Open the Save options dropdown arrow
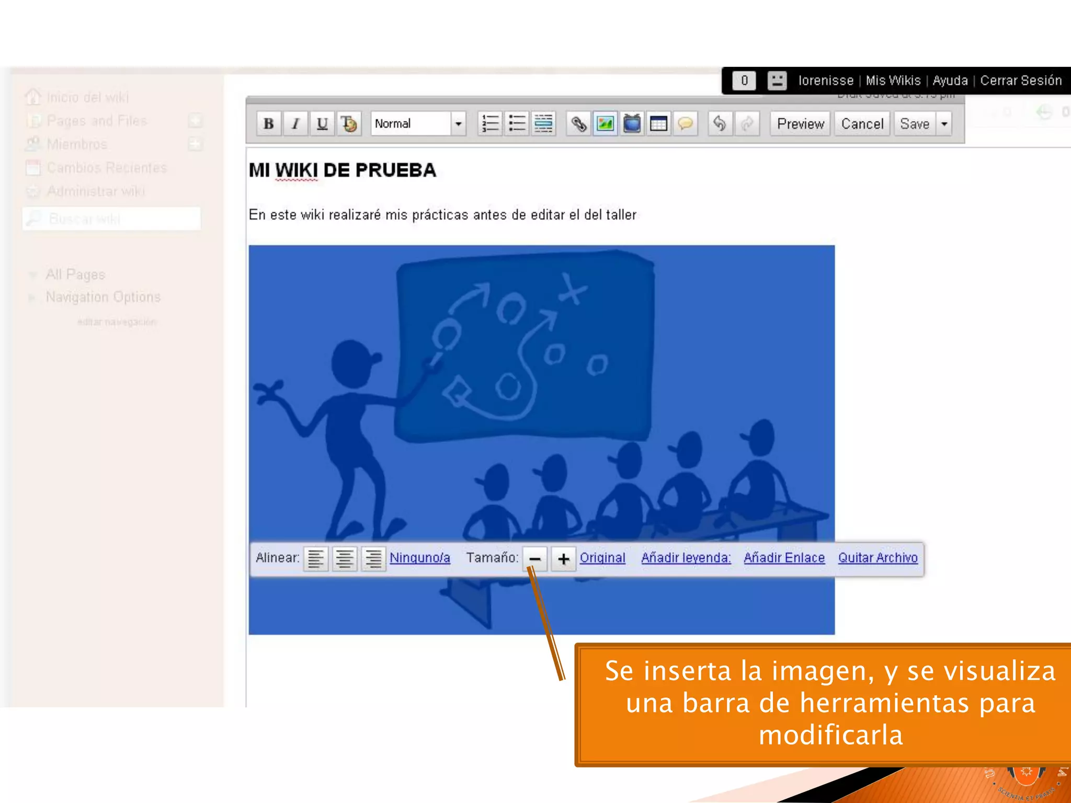 [x=944, y=124]
